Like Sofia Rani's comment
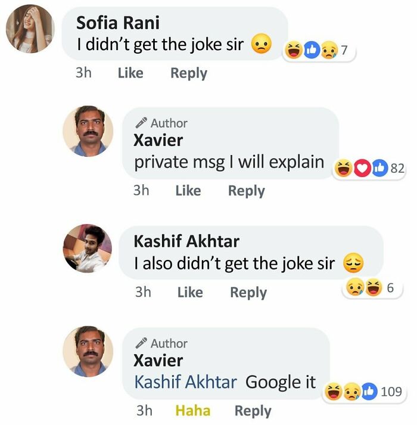This screenshot has height=425, width=417. point(130,73)
